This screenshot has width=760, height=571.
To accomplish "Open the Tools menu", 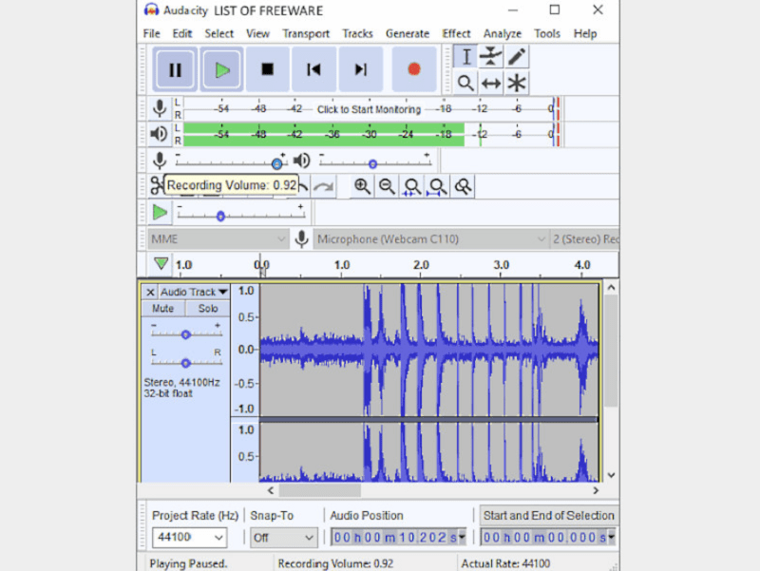I will 547,33.
